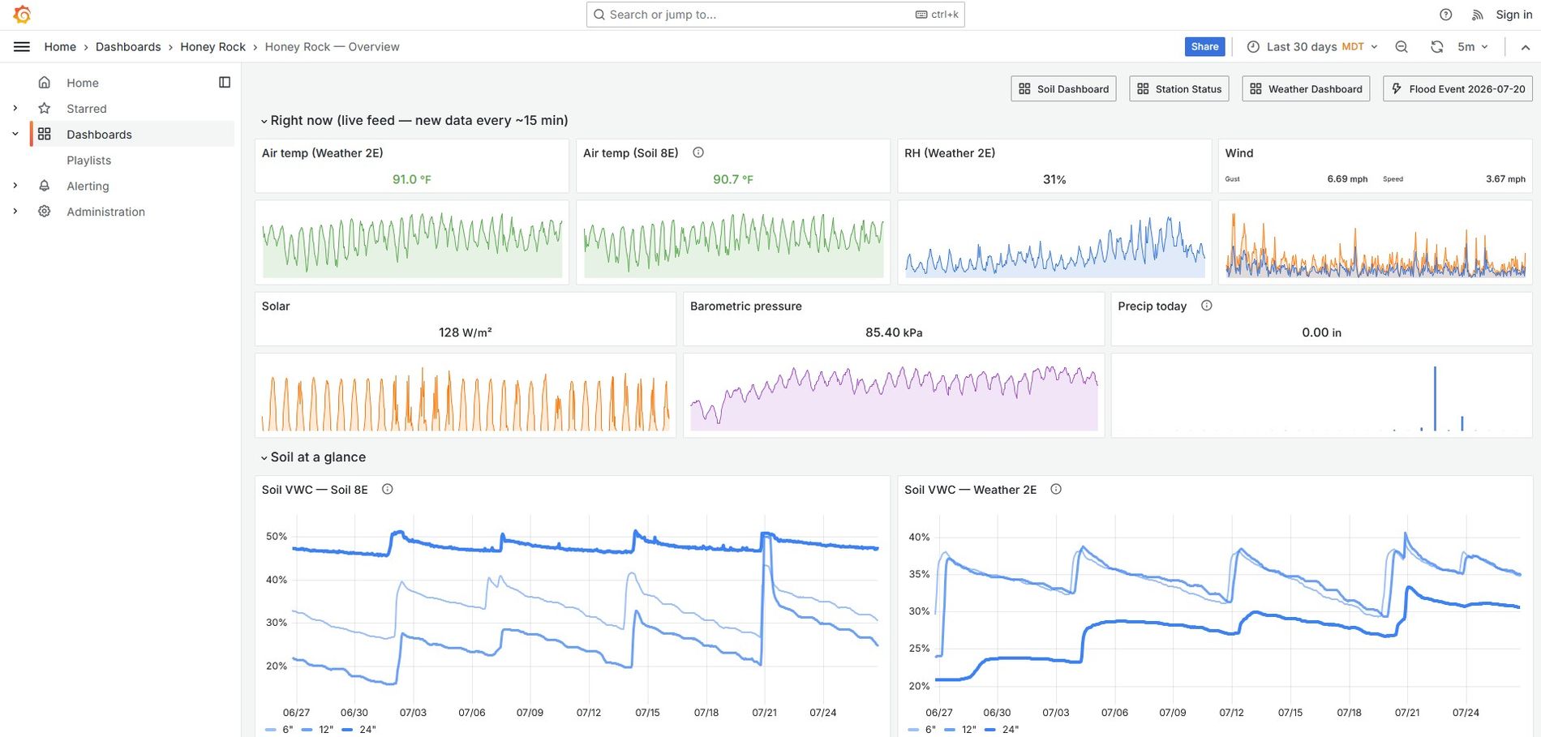Image resolution: width=1541 pixels, height=737 pixels.
Task: Collapse the top toolbar with the chevron-up icon
Action: pyautogui.click(x=1526, y=47)
